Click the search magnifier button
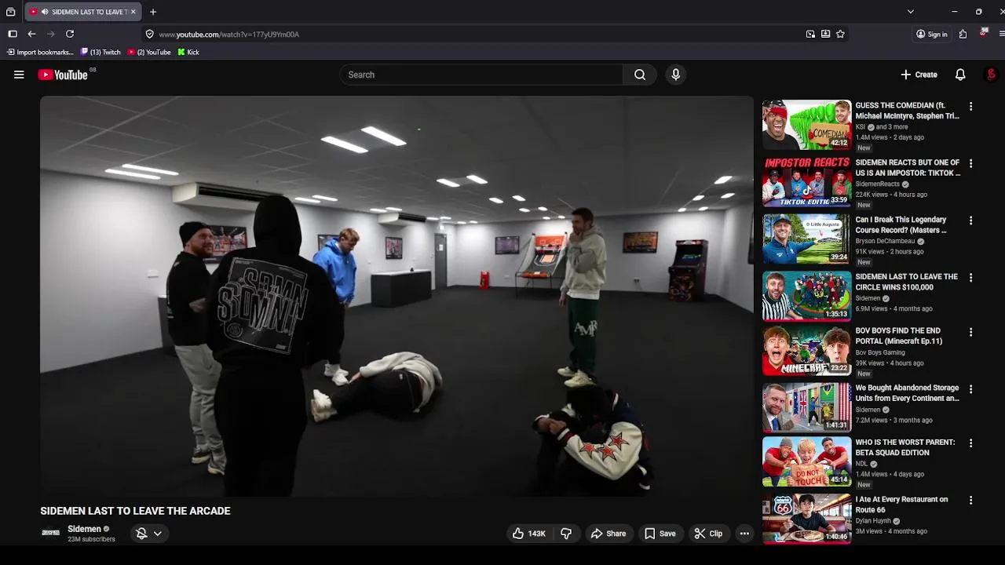The image size is (1005, 565). (640, 75)
